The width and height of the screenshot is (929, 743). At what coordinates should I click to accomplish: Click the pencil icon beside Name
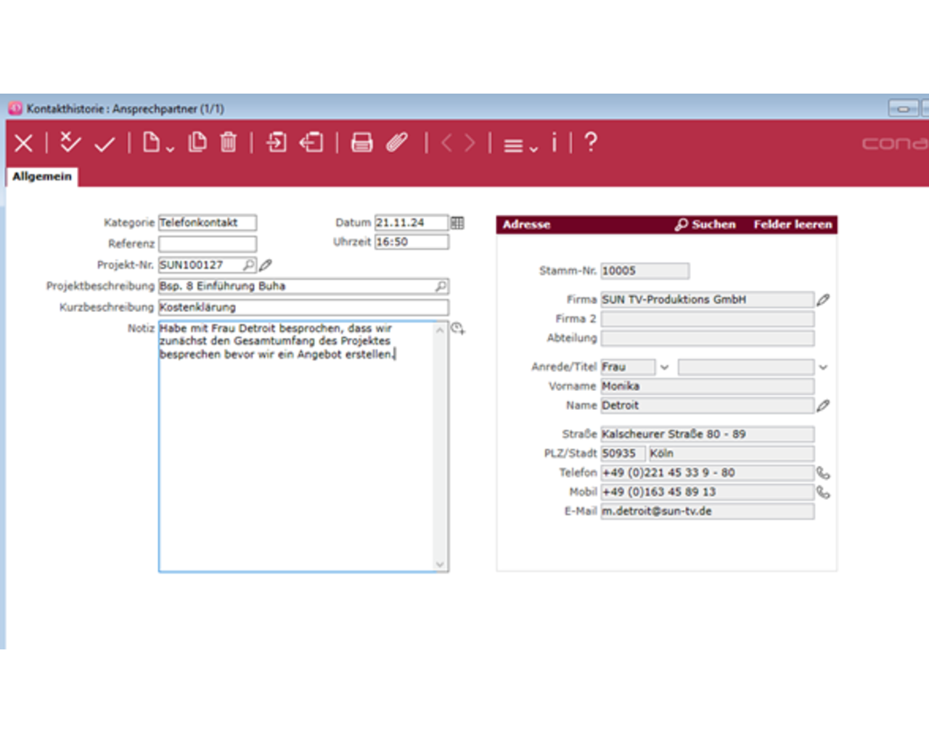(x=823, y=405)
